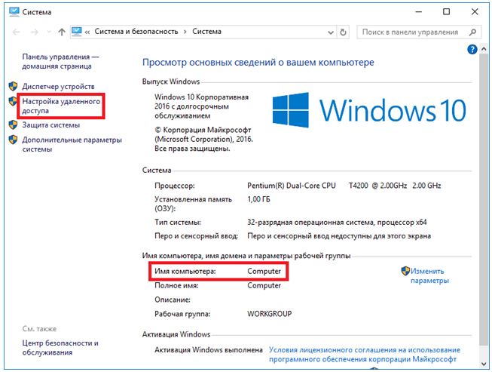Click shield icon beside 'Настройка удаленного доступа'

(x=13, y=101)
